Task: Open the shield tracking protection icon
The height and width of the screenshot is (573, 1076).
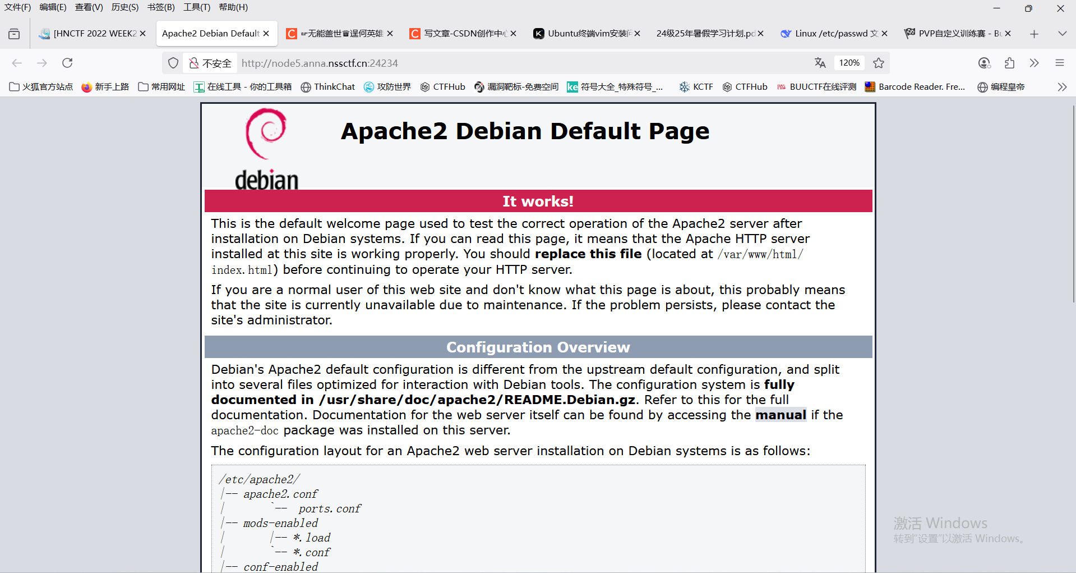Action: tap(173, 63)
